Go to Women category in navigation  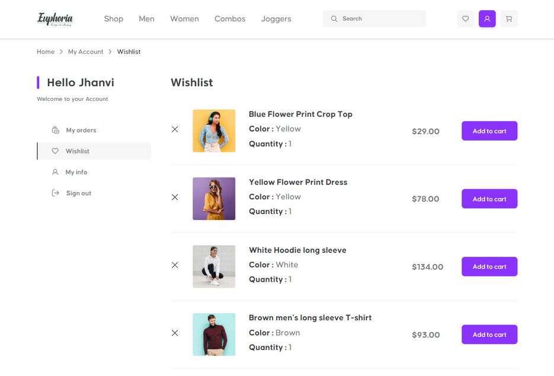tap(184, 19)
